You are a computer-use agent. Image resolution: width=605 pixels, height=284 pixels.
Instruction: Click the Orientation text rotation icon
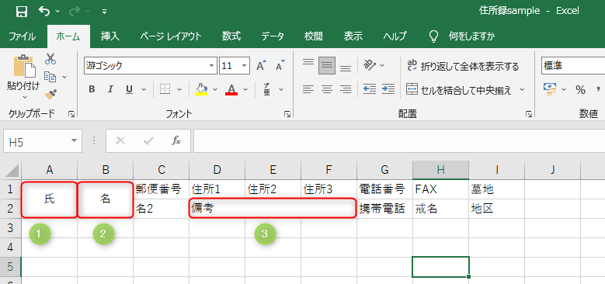(370, 66)
